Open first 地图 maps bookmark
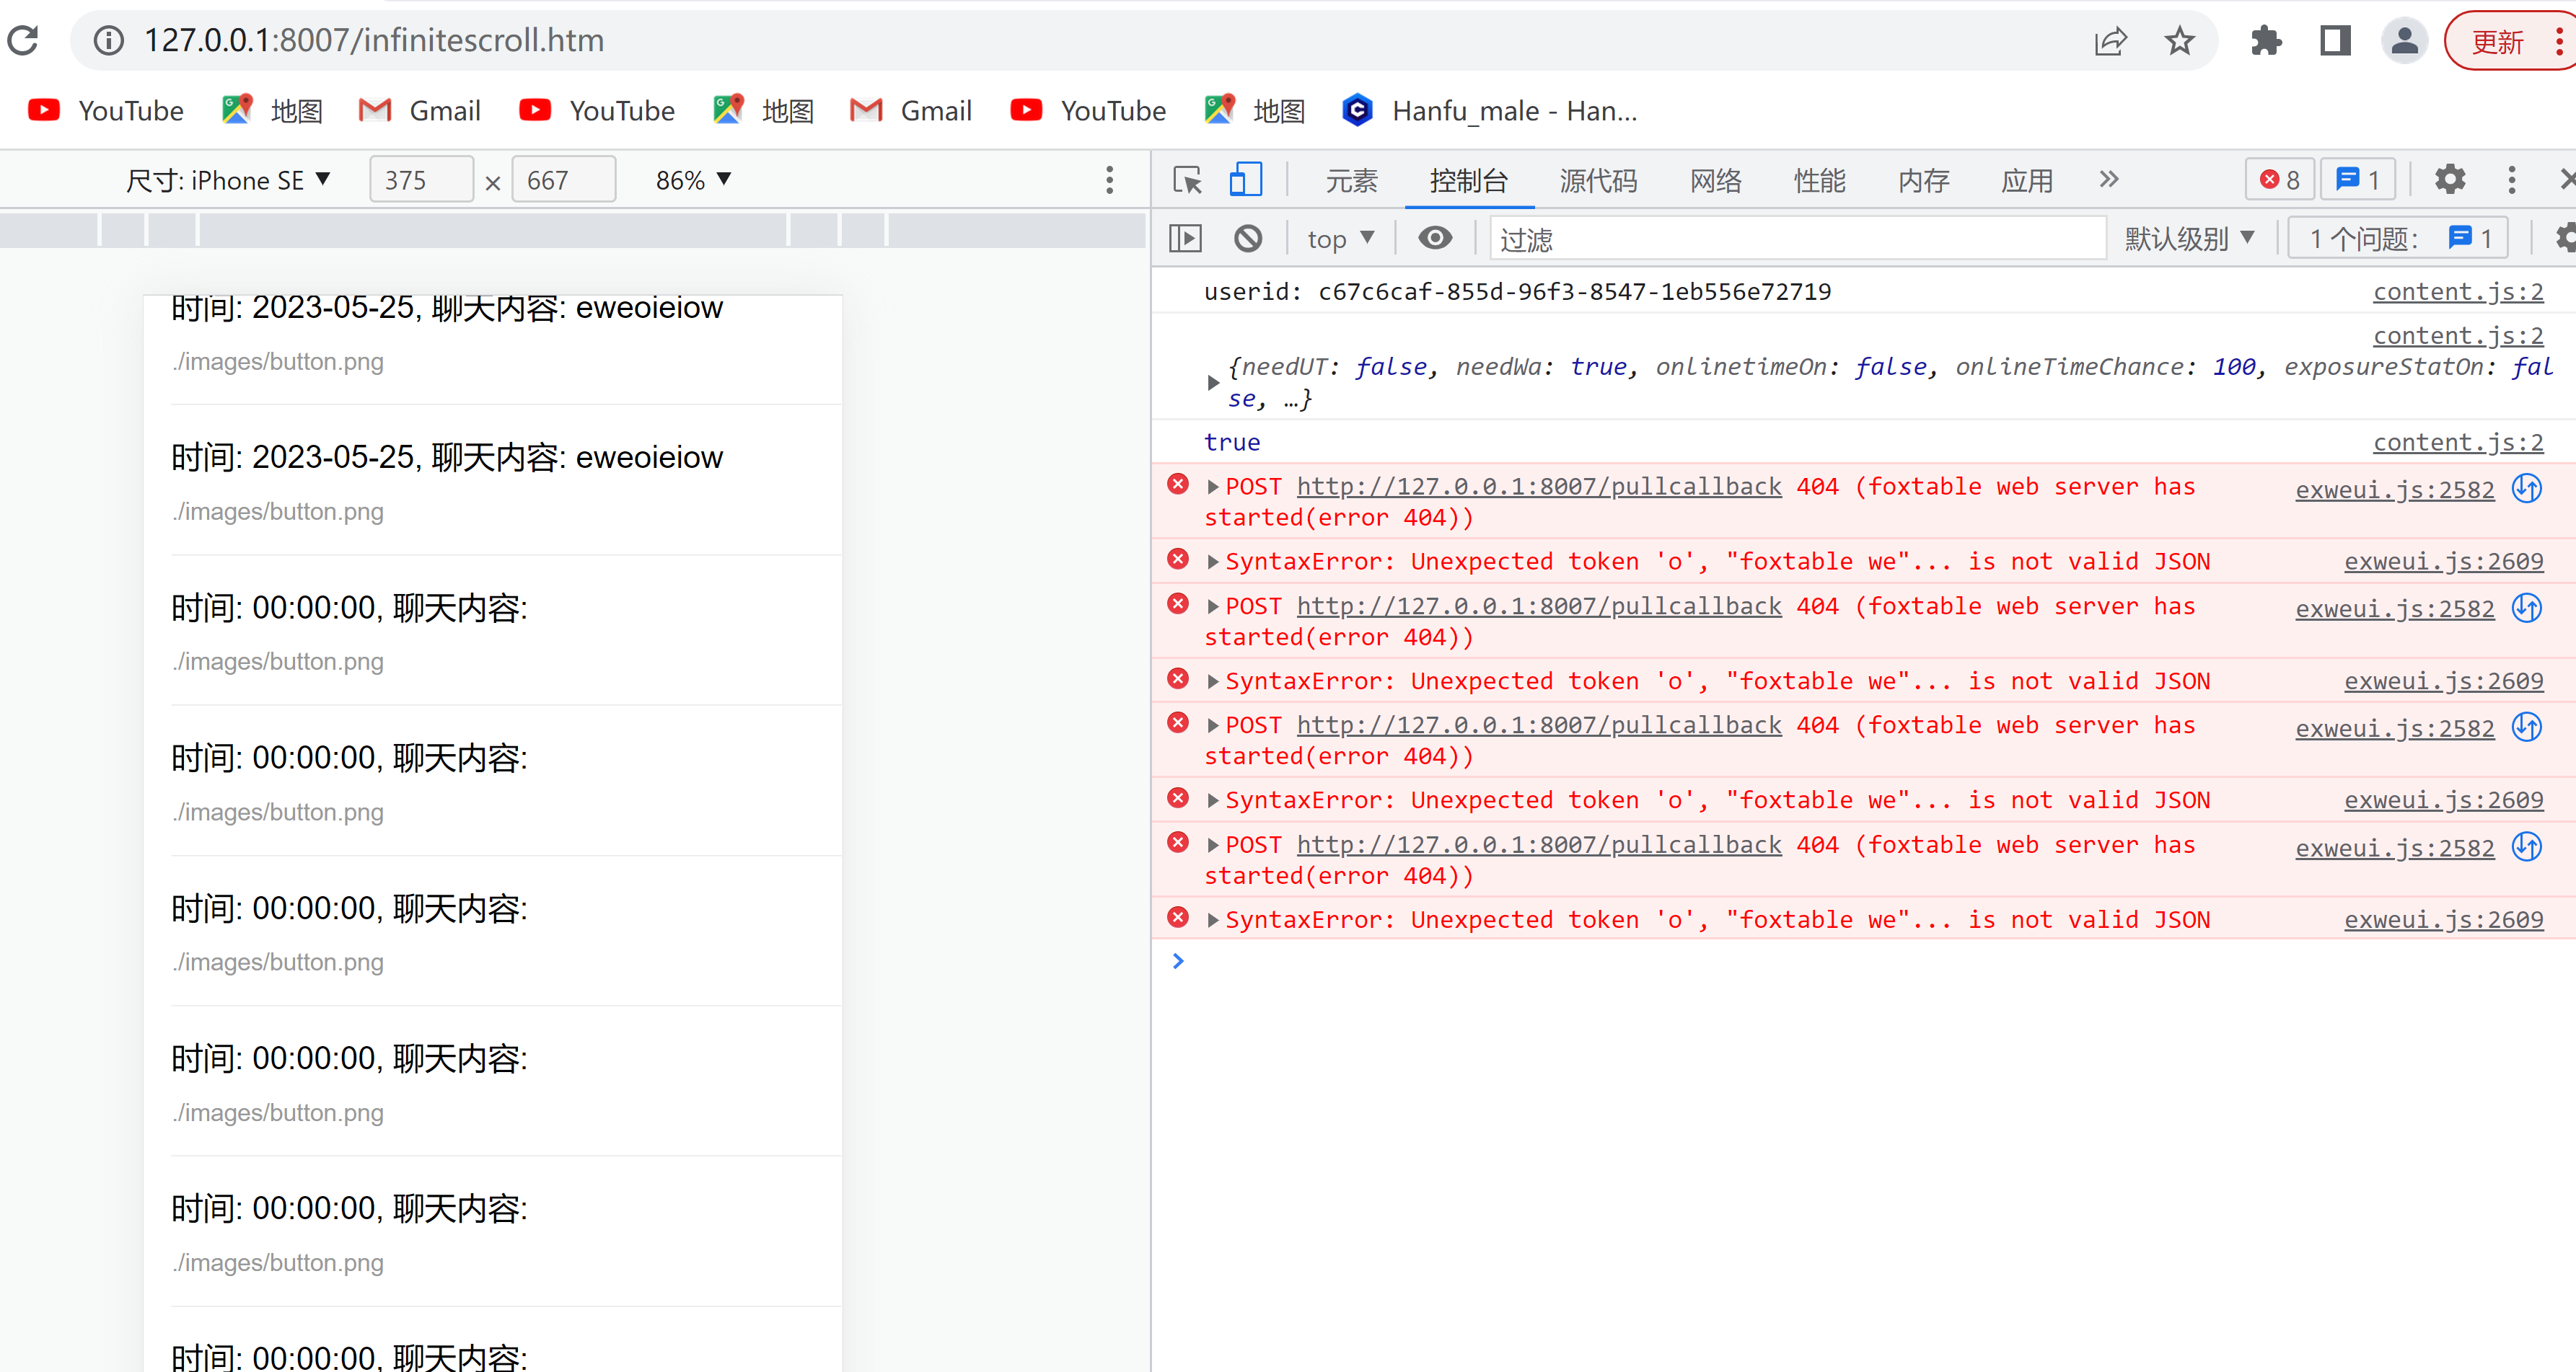 272,110
